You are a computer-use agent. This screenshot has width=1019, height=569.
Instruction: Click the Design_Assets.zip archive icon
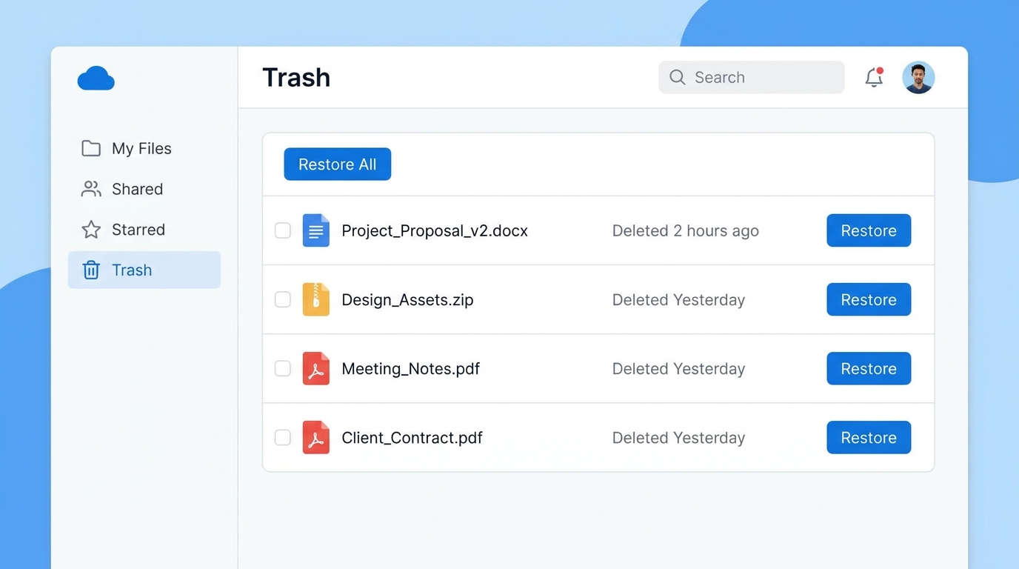[315, 299]
